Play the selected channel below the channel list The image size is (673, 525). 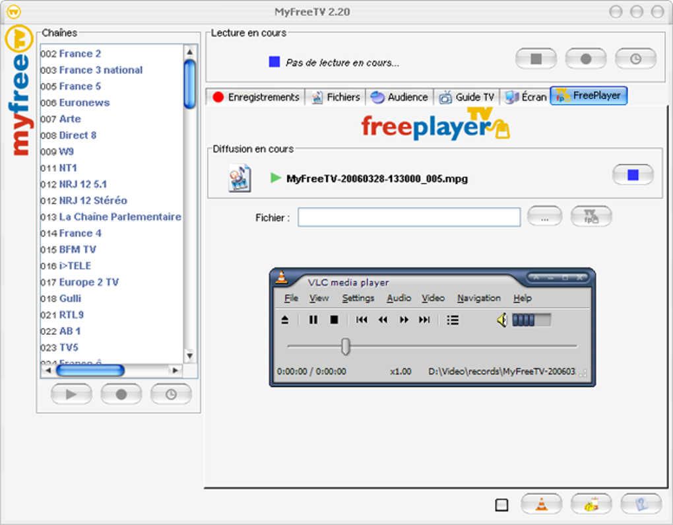pyautogui.click(x=71, y=394)
